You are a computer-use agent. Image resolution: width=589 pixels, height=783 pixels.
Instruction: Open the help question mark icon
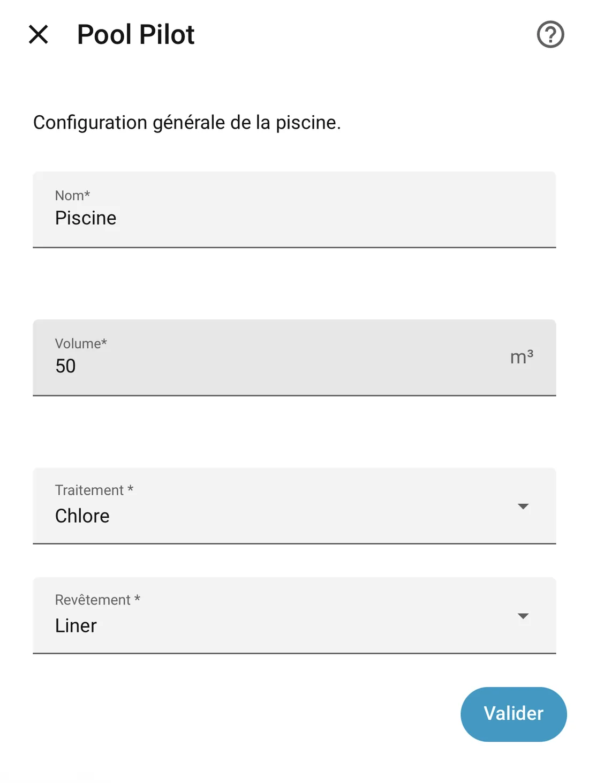pos(550,34)
